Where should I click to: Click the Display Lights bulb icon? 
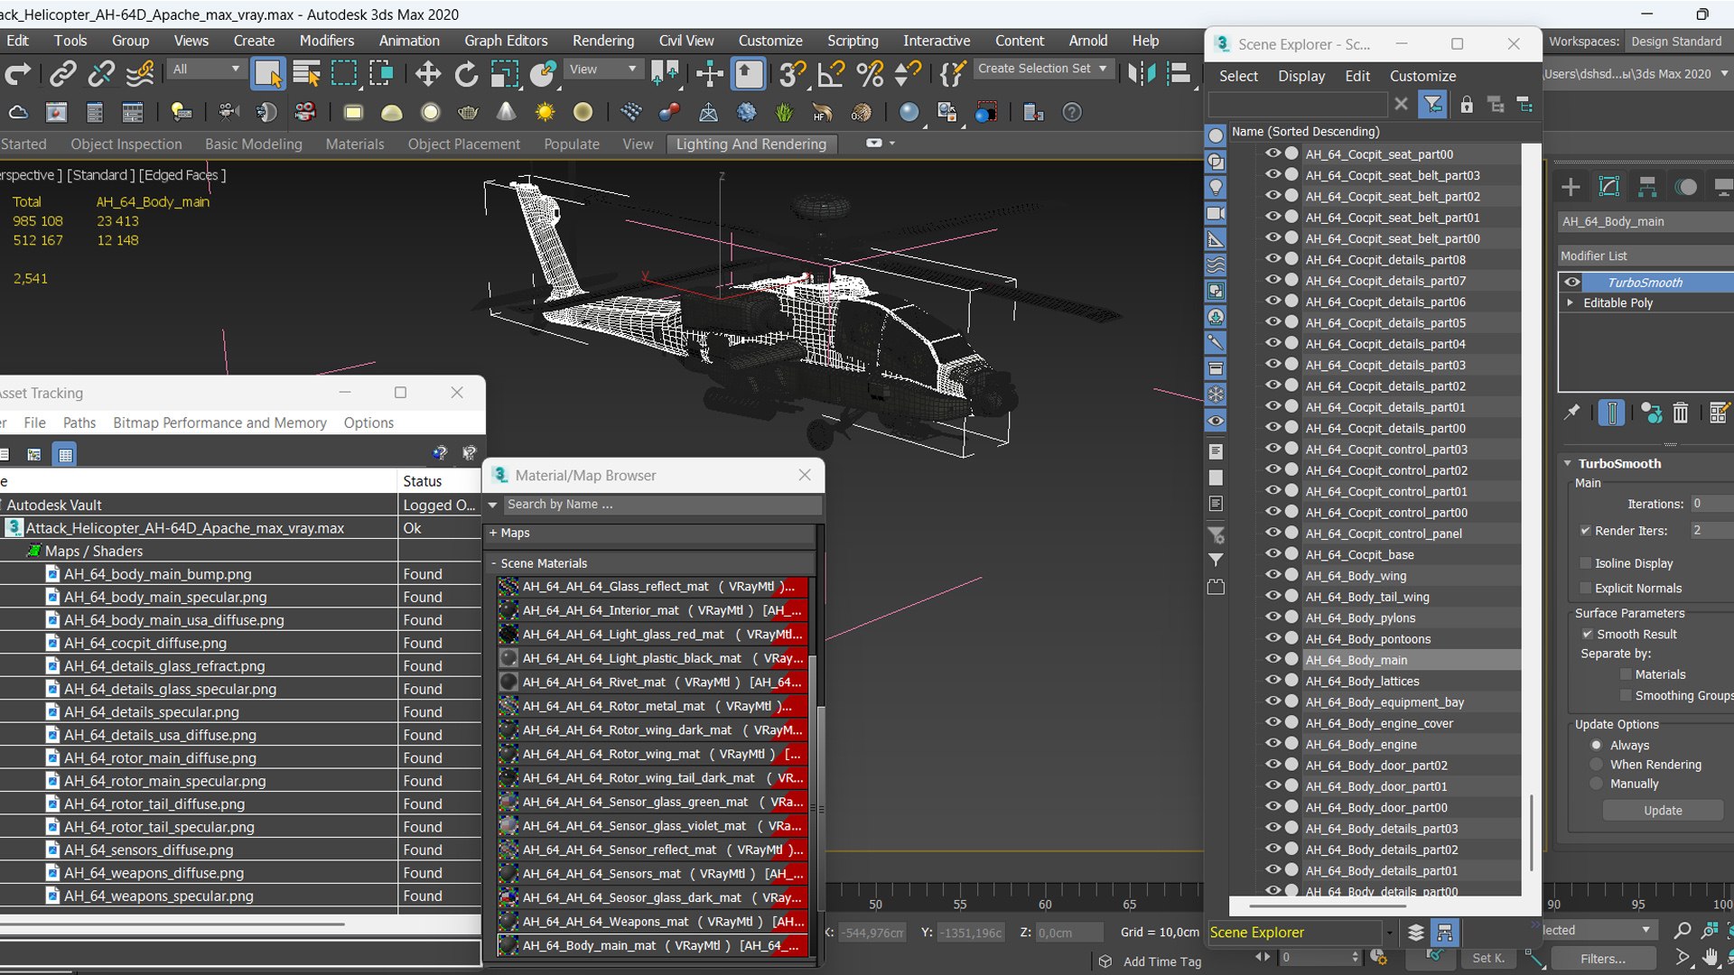click(1216, 187)
